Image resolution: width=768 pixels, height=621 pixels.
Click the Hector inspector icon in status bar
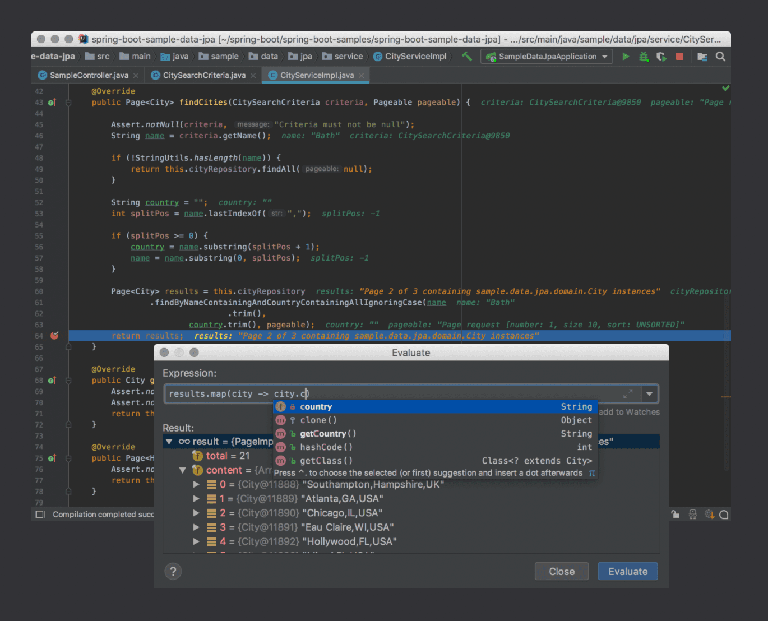693,515
